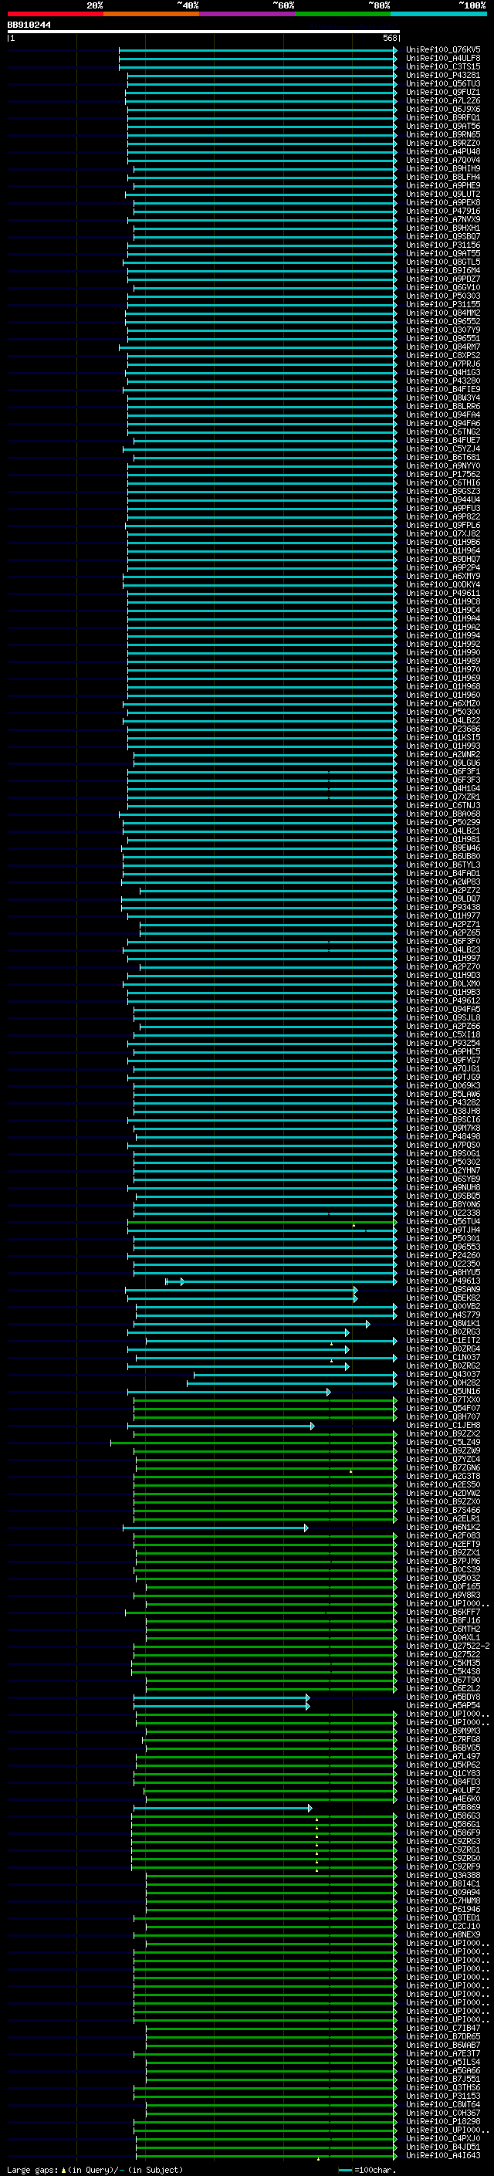Viewport: 494px width, 2176px height.
Task: Select hit label UniRef100_Q84RM7
Action: 443,347
